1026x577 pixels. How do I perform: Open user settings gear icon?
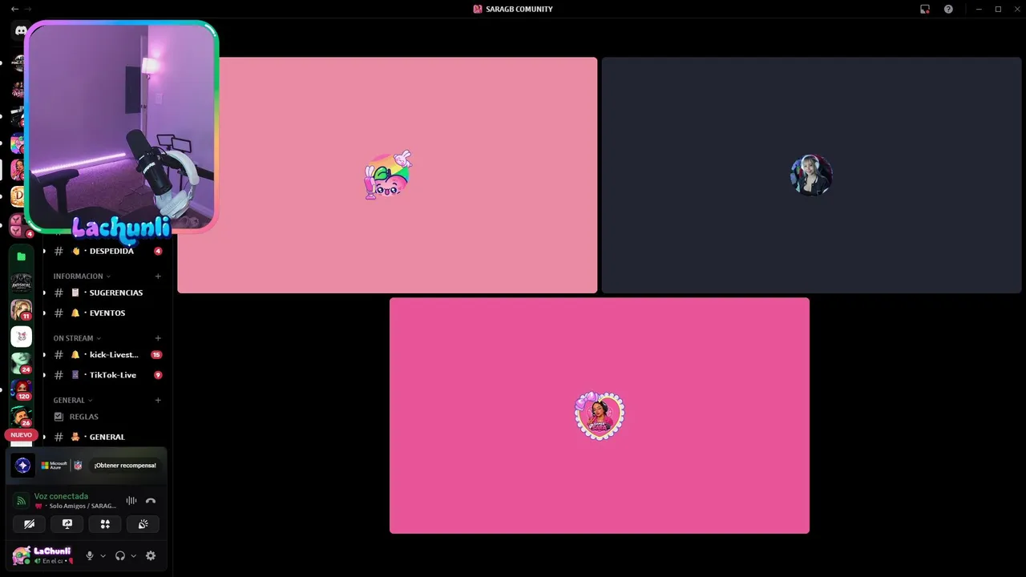point(151,555)
